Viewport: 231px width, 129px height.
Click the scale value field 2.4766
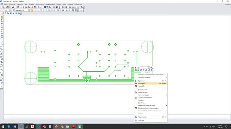pos(74,7)
